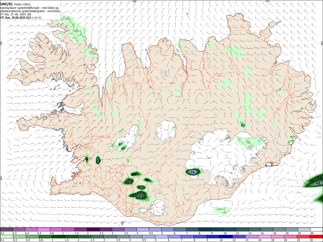Click the 4.5 precipitation value on map
This screenshot has height=242, width=323.
141,197
